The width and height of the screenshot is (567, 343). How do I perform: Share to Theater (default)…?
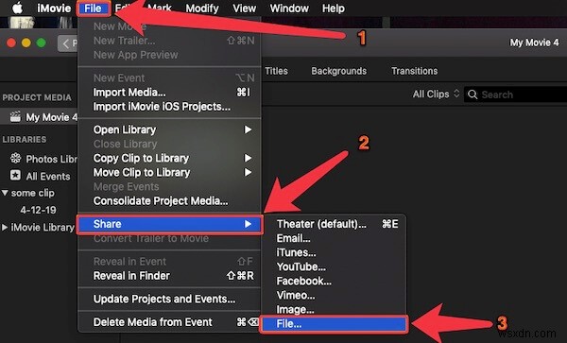click(334, 224)
